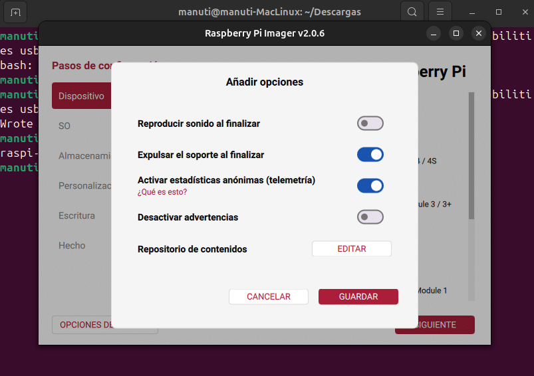Select the Escritura step in sidebar
Image resolution: width=534 pixels, height=376 pixels.
76,216
